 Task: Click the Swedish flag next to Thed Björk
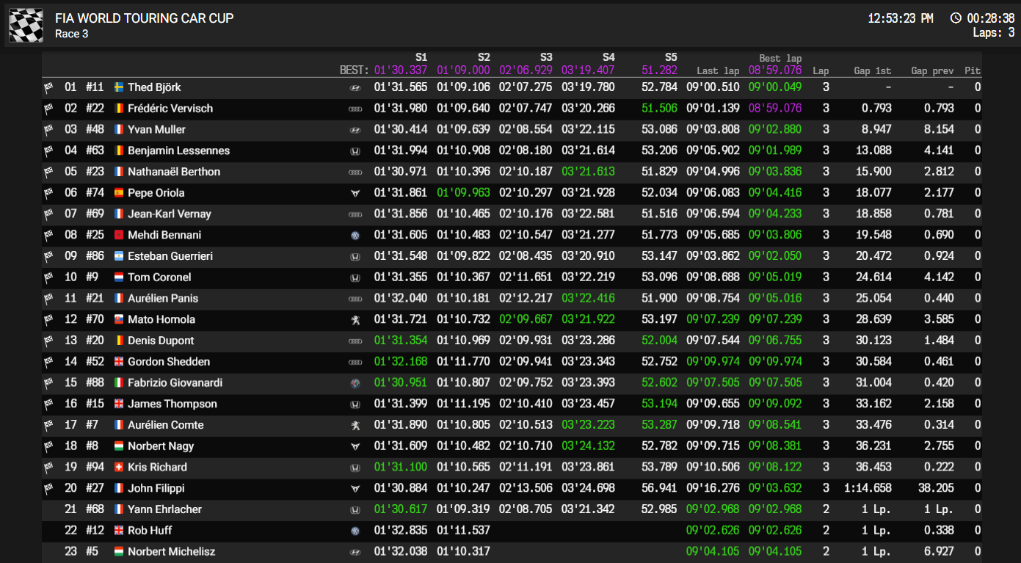coord(119,87)
